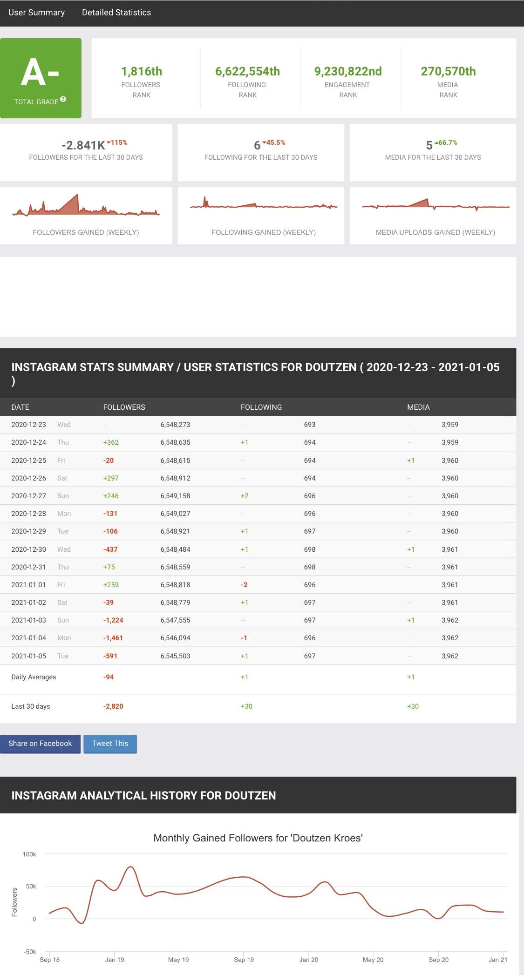Viewport: 524px width, 975px height.
Task: Open the Followers Gained weekly sparkline chart
Action: [x=86, y=205]
